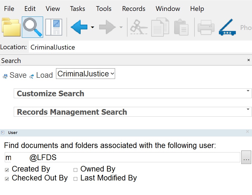
Task: Click the user name input field
Action: (x=122, y=158)
